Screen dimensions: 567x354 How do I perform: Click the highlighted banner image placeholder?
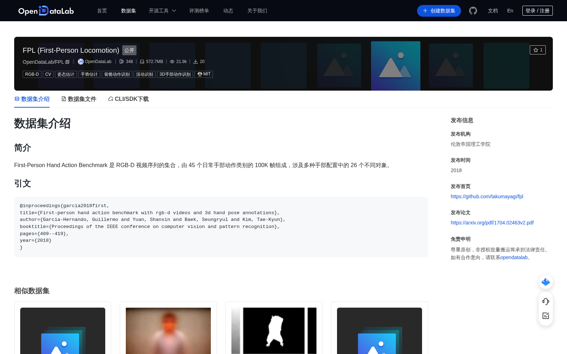click(395, 66)
